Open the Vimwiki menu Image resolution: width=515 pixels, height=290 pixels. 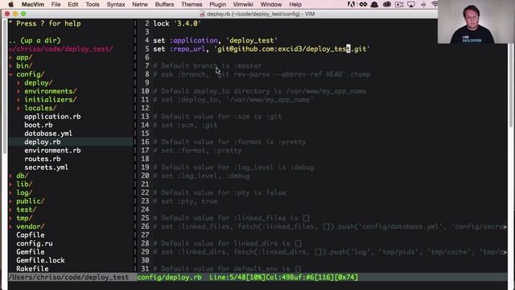pyautogui.click(x=243, y=4)
